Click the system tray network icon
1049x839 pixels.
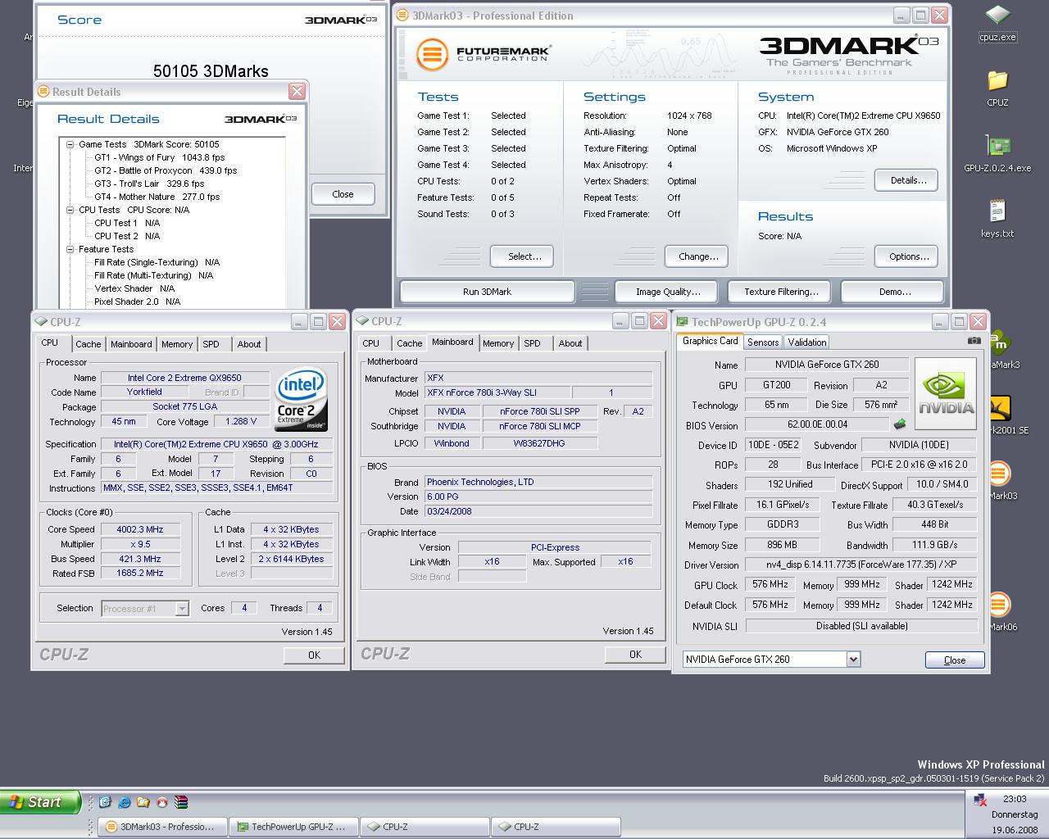(979, 800)
